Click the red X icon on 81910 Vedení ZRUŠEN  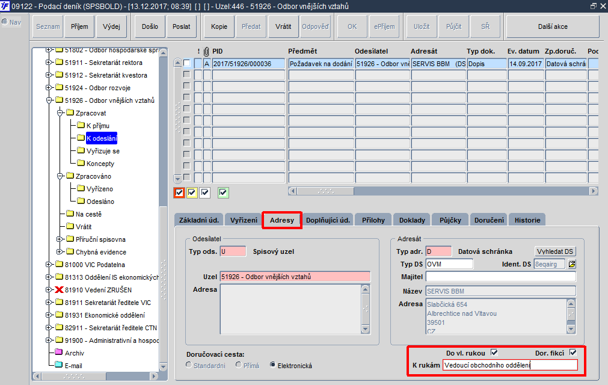[x=59, y=289]
